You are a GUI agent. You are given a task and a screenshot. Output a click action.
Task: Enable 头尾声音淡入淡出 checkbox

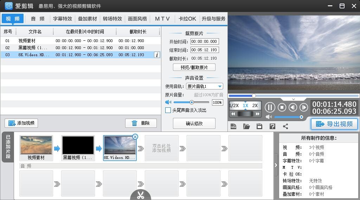[168, 110]
